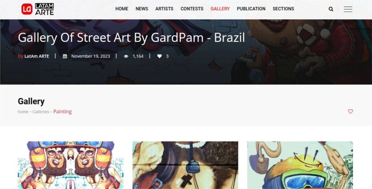Image resolution: width=372 pixels, height=189 pixels.
Task: Open the mirrored faces artwork thumbnail
Action: click(71, 165)
